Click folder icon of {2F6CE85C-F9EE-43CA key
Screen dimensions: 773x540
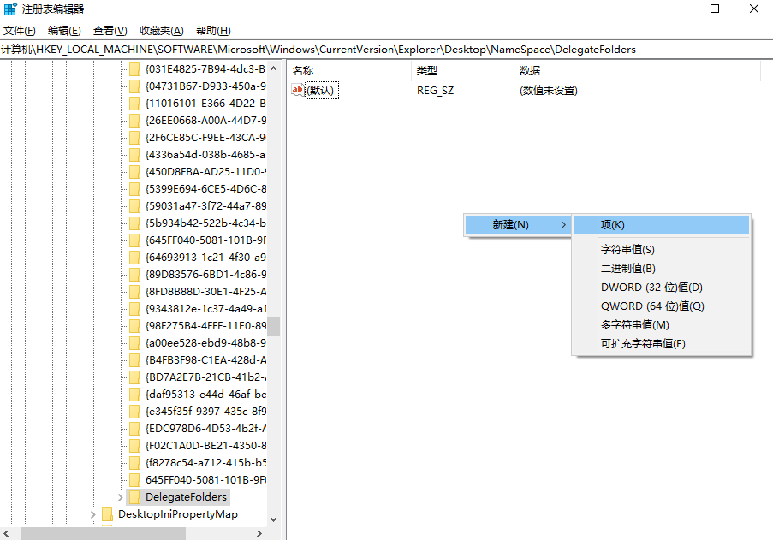134,138
